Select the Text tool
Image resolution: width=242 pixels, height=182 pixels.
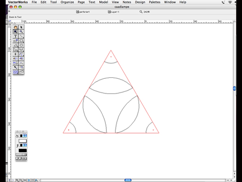(16, 36)
